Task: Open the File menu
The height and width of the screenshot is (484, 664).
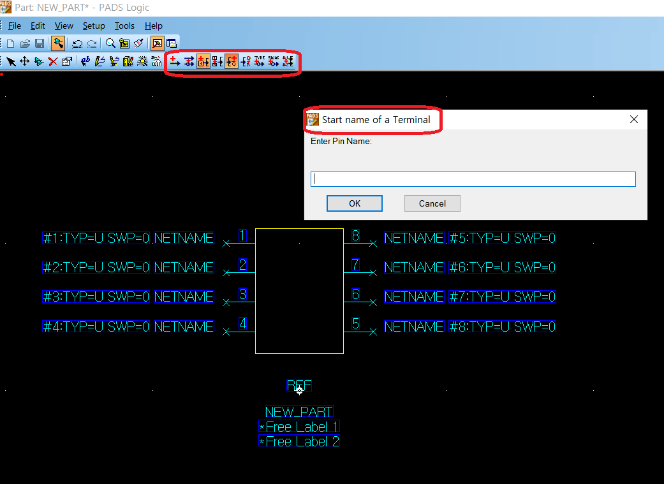Action: [x=15, y=26]
